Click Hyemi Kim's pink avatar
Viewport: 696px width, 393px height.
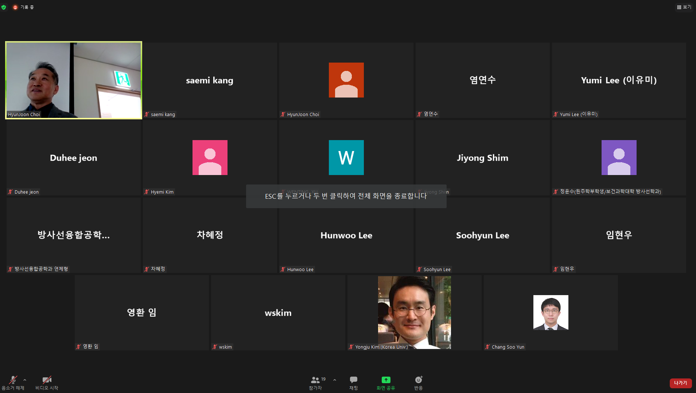[210, 158]
